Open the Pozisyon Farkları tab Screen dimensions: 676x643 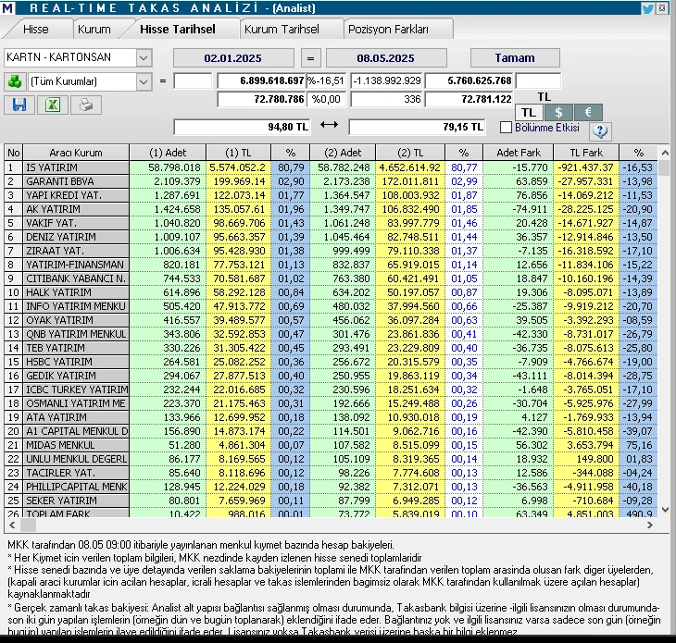388,30
